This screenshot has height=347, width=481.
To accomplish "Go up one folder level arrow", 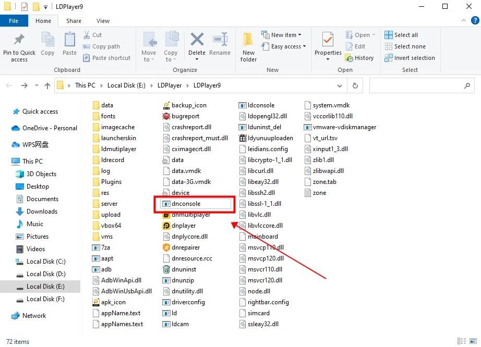I will (47, 86).
